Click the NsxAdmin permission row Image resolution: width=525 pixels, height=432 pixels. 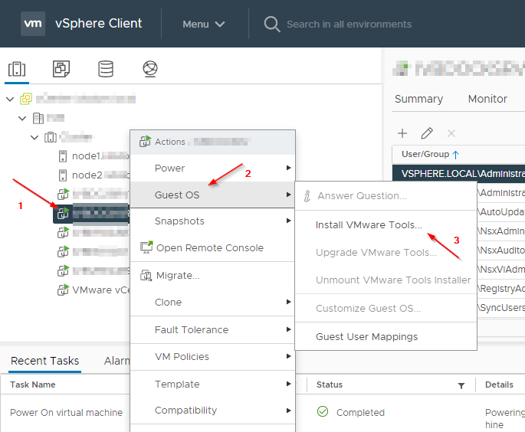click(501, 231)
